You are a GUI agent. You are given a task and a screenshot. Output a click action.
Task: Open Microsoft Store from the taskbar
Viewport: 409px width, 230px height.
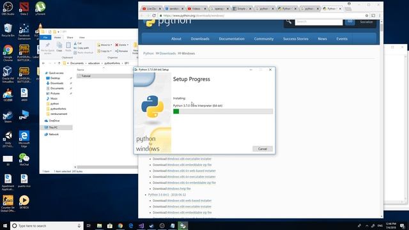(110, 226)
